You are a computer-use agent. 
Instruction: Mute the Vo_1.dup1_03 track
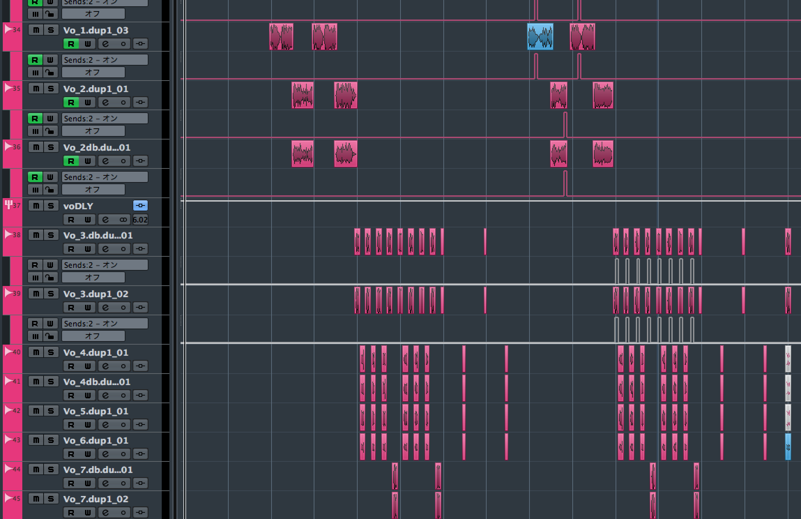[x=36, y=30]
